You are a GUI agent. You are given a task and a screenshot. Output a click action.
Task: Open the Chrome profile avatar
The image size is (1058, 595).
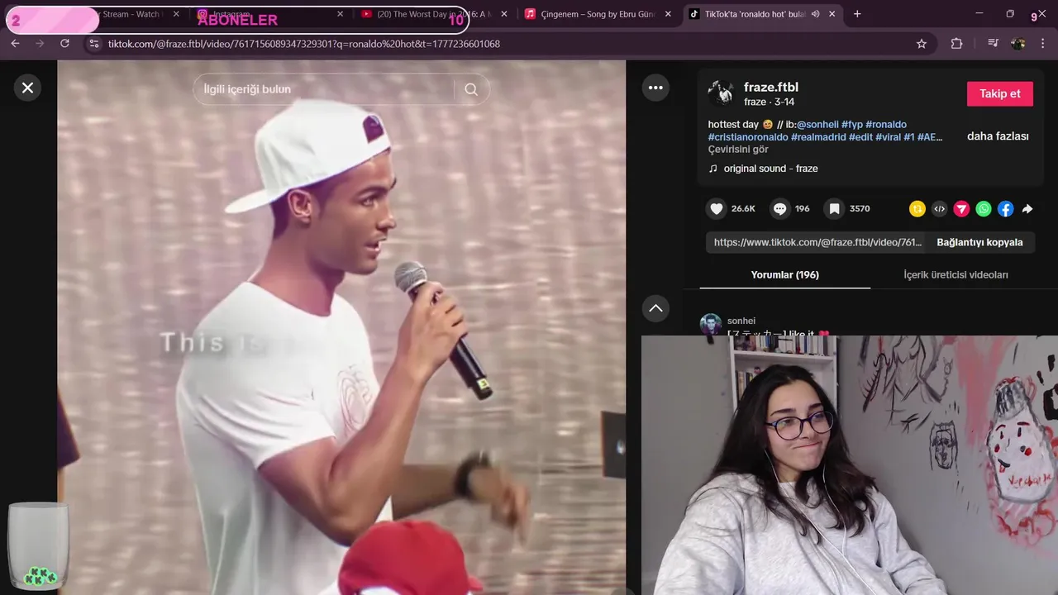(x=1018, y=44)
